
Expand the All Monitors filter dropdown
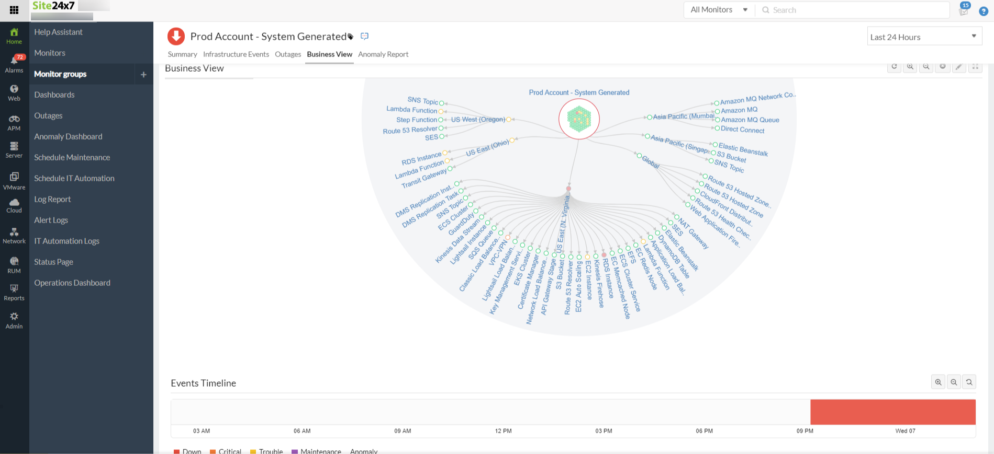pos(719,10)
